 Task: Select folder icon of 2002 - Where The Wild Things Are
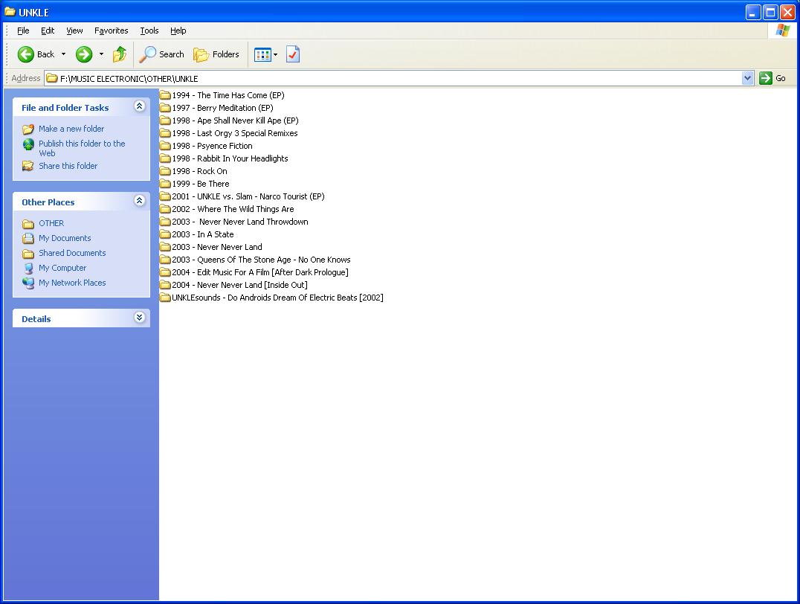pos(165,209)
